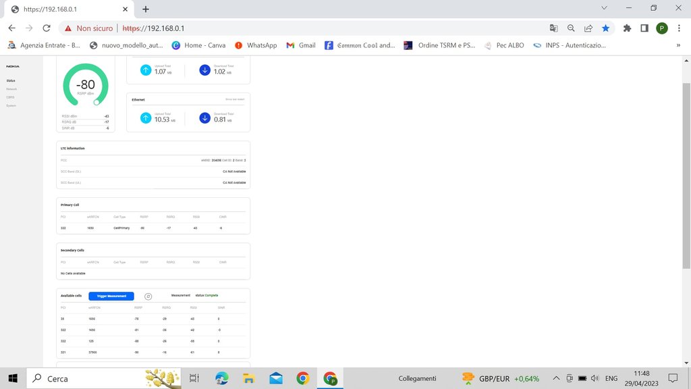The image size is (691, 389).
Task: Go forward in browser history
Action: [x=29, y=28]
